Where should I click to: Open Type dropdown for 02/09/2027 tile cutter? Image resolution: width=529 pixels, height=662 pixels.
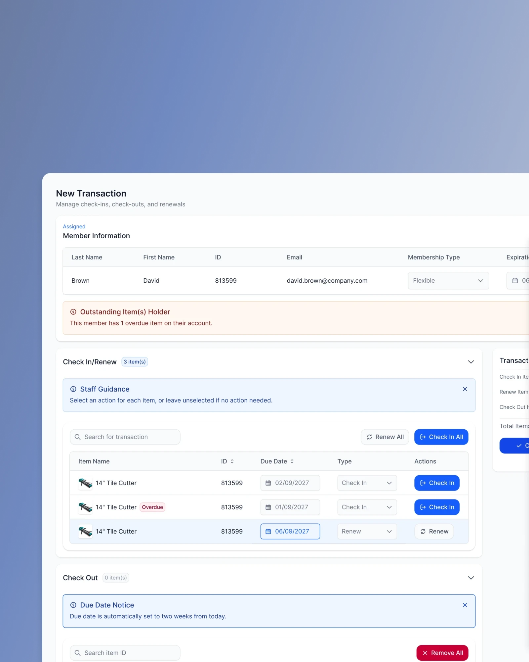click(367, 483)
